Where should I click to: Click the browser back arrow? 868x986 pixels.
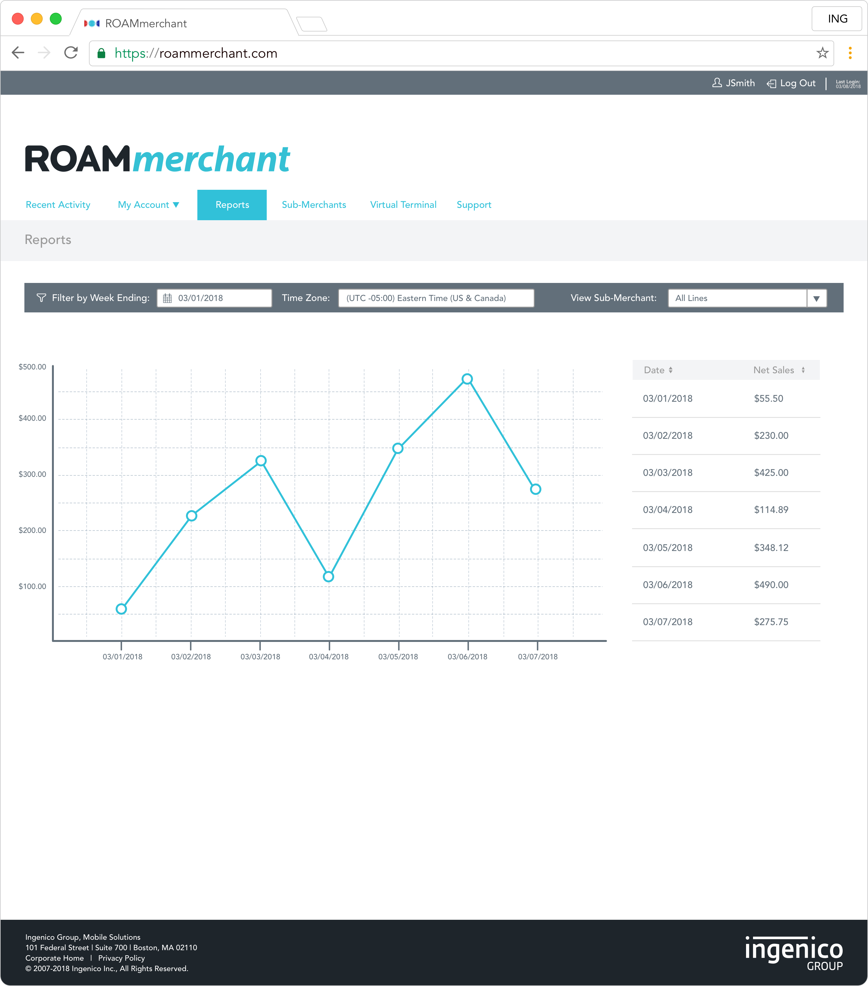(x=18, y=53)
